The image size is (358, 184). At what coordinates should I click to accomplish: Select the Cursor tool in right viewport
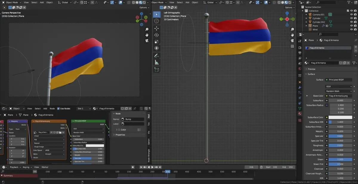[x=157, y=21]
